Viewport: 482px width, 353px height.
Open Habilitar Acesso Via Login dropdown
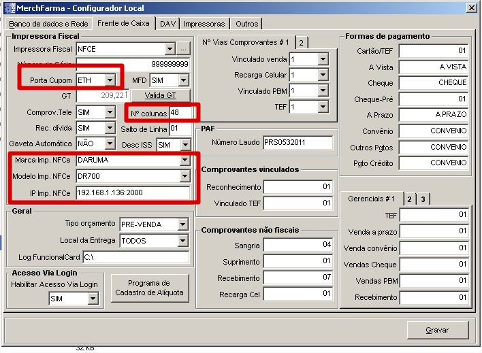pos(93,299)
